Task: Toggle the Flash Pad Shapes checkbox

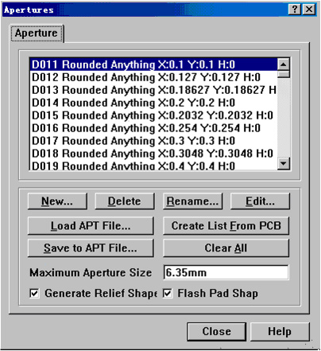Action: click(167, 294)
